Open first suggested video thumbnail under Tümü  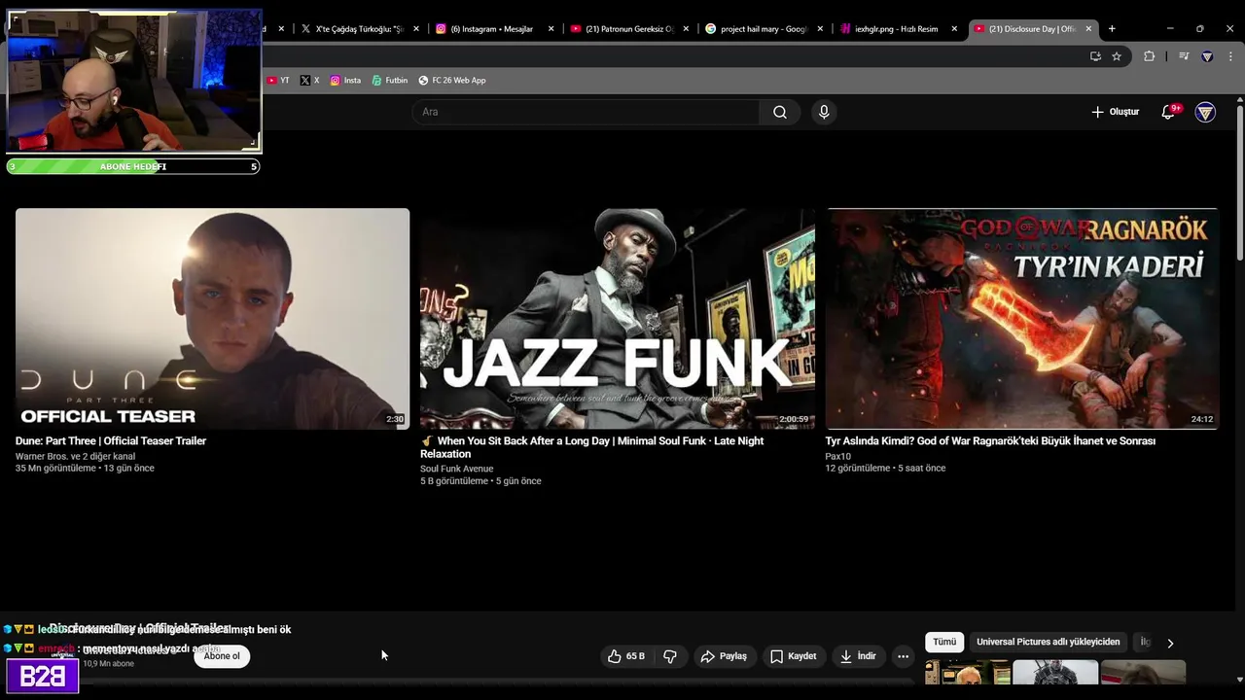(x=968, y=673)
